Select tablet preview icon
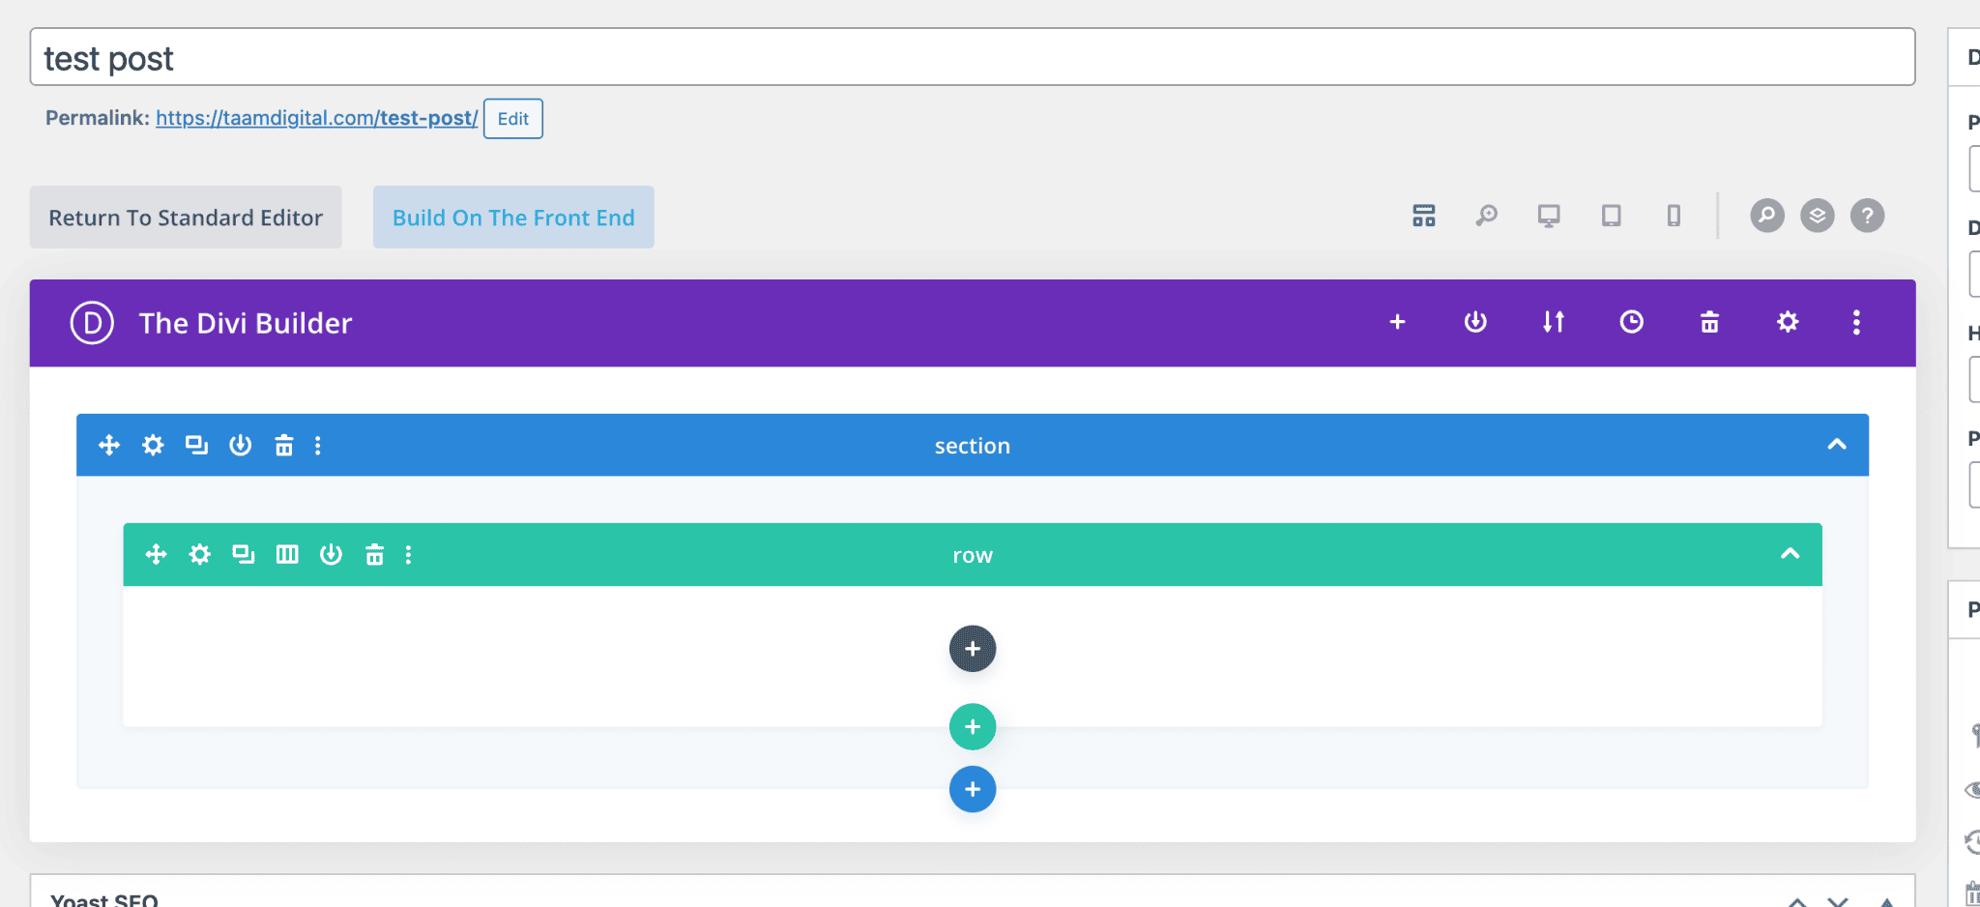 (1611, 216)
